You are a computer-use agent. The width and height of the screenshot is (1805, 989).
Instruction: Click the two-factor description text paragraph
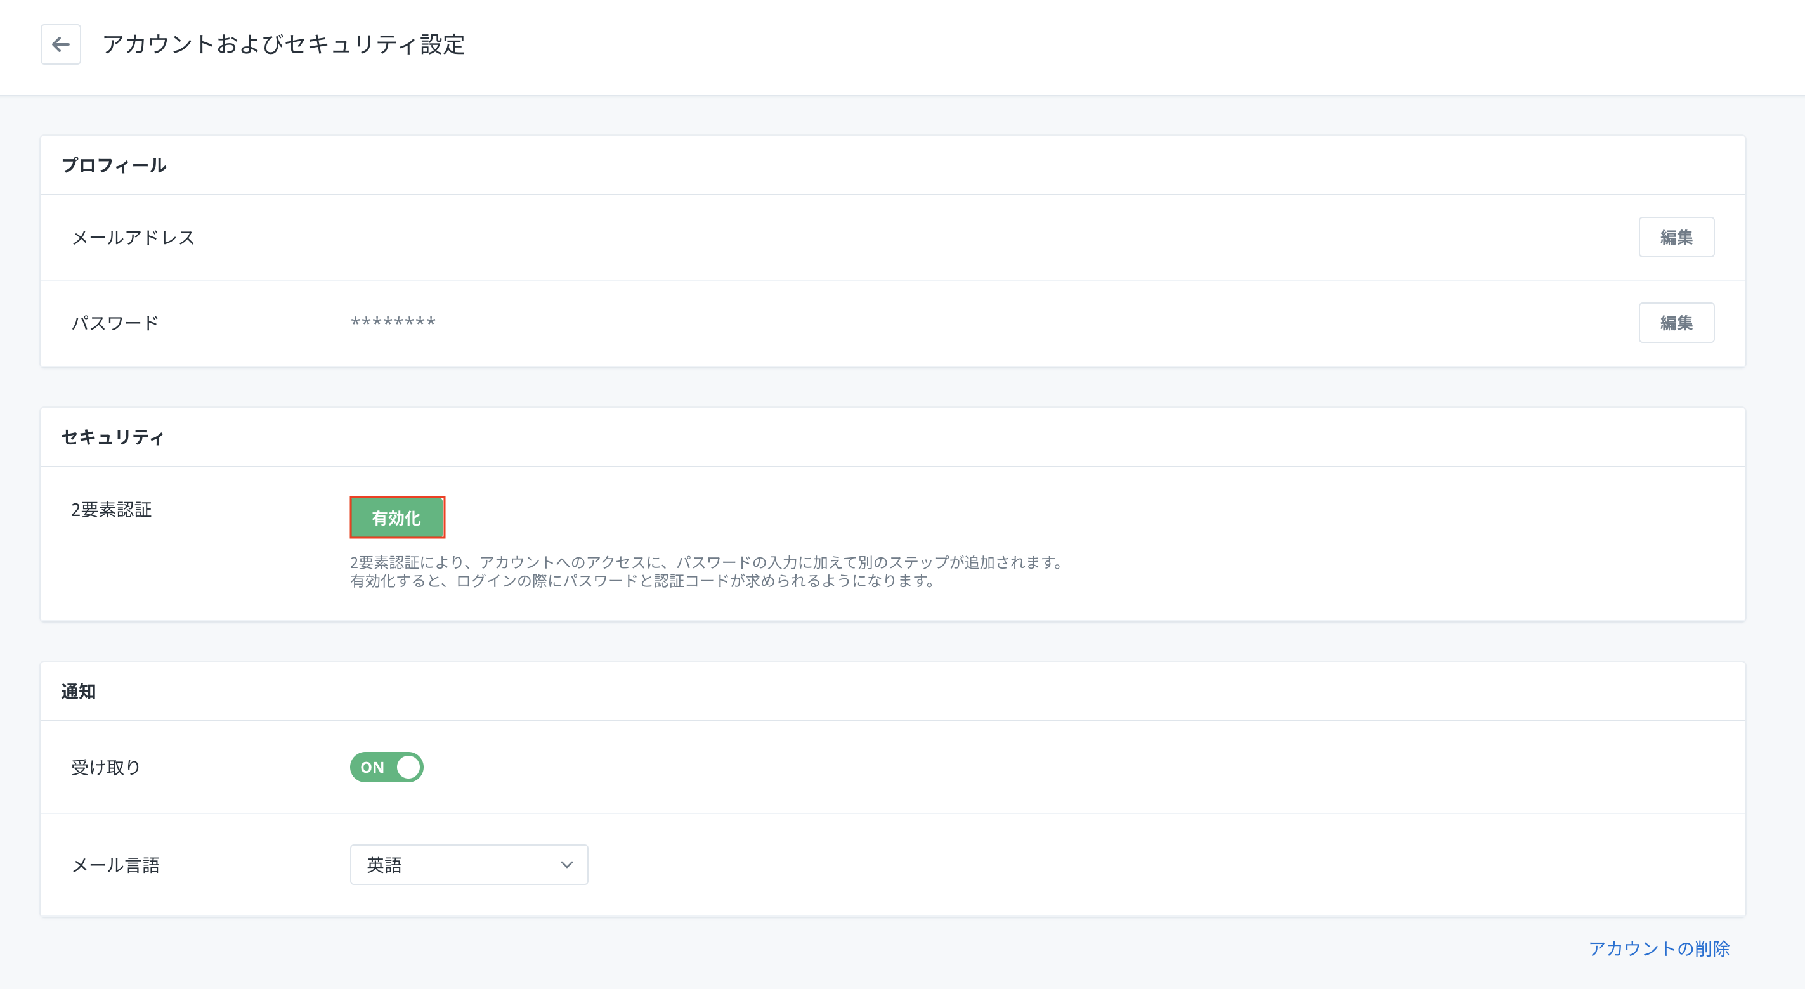707,571
